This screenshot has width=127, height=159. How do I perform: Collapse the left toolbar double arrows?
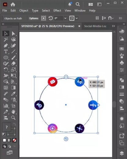tap(3, 24)
